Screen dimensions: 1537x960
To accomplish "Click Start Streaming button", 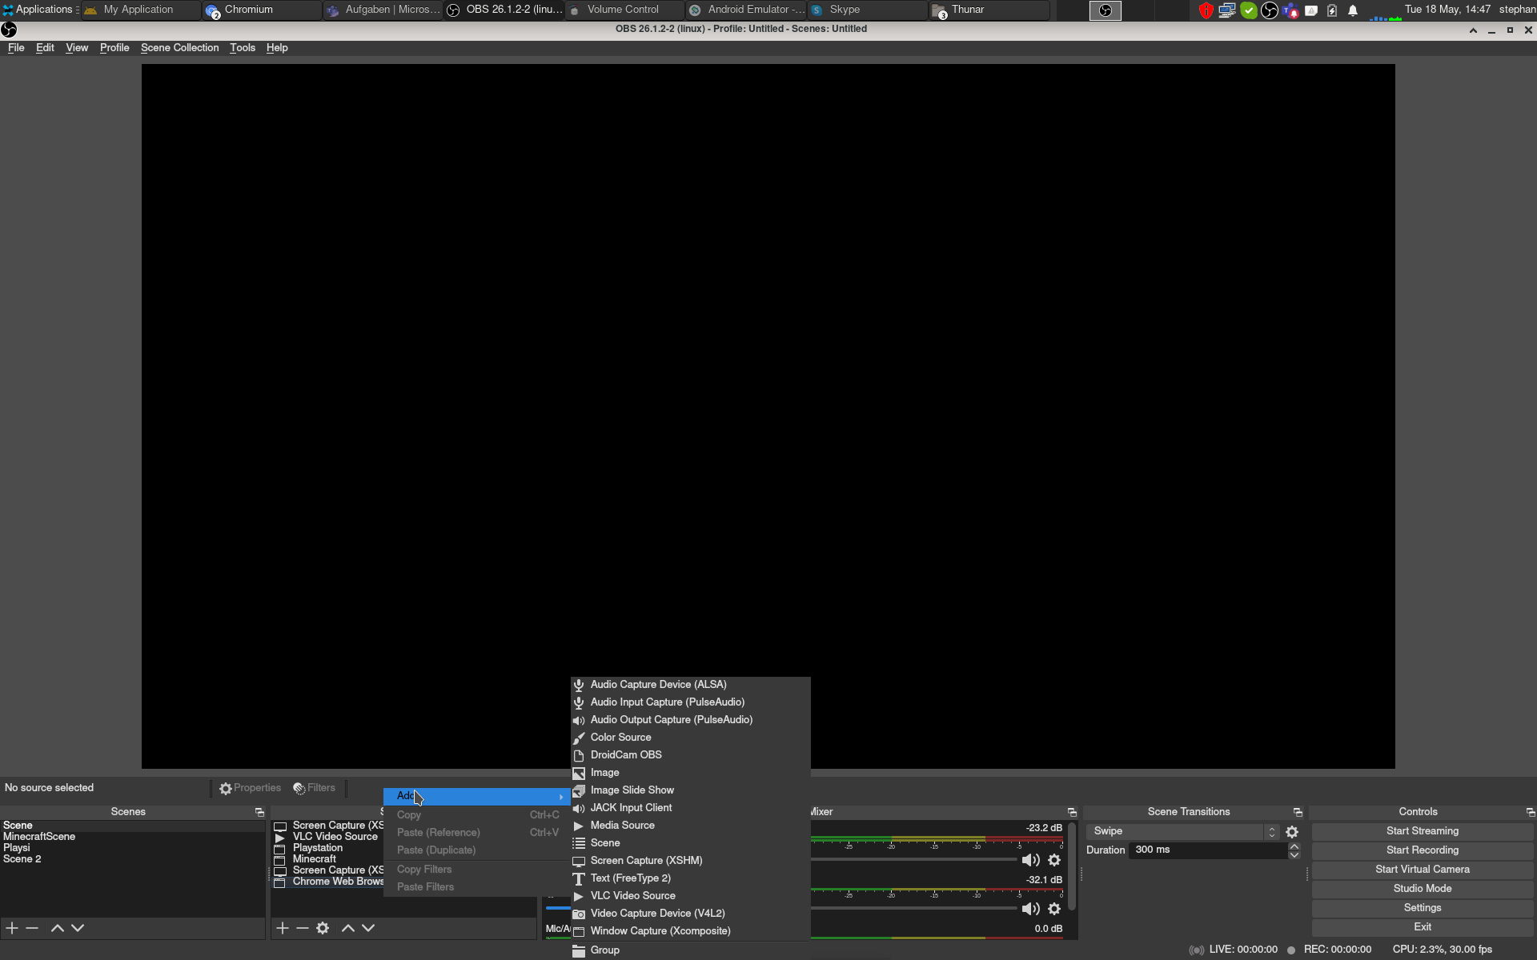I will [x=1422, y=831].
